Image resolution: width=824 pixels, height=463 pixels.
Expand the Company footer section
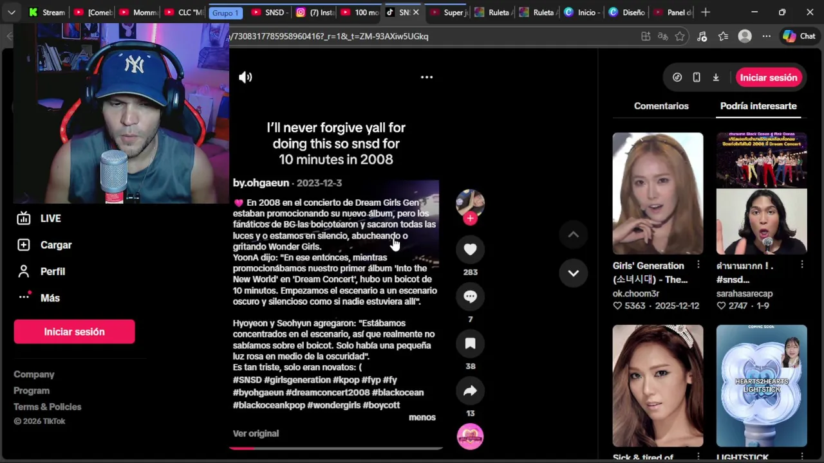coord(34,374)
